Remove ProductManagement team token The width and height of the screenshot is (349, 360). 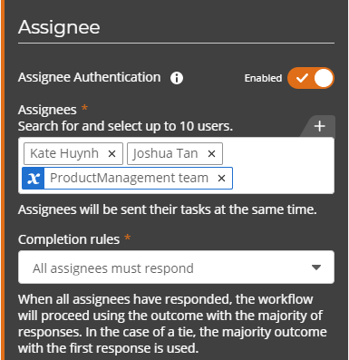(221, 179)
